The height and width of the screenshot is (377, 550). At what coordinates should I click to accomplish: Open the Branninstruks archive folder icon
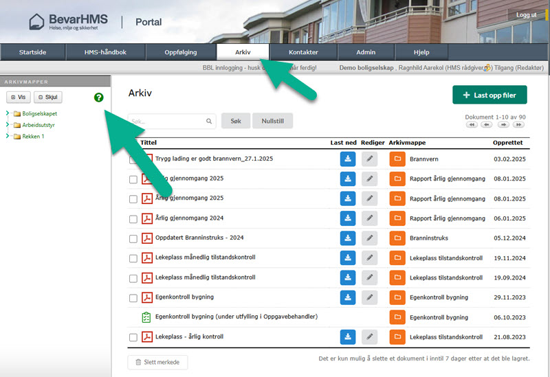tap(397, 238)
